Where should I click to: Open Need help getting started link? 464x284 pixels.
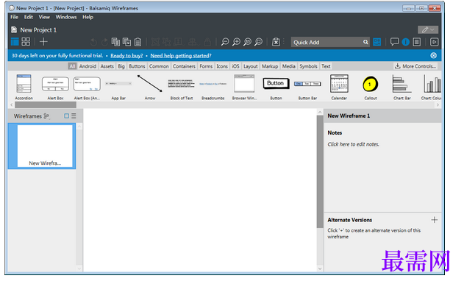coord(181,56)
